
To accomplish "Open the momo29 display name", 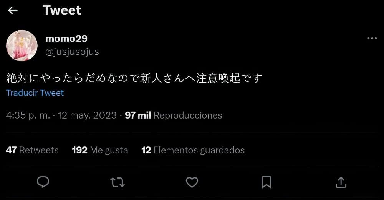I will tap(66, 39).
